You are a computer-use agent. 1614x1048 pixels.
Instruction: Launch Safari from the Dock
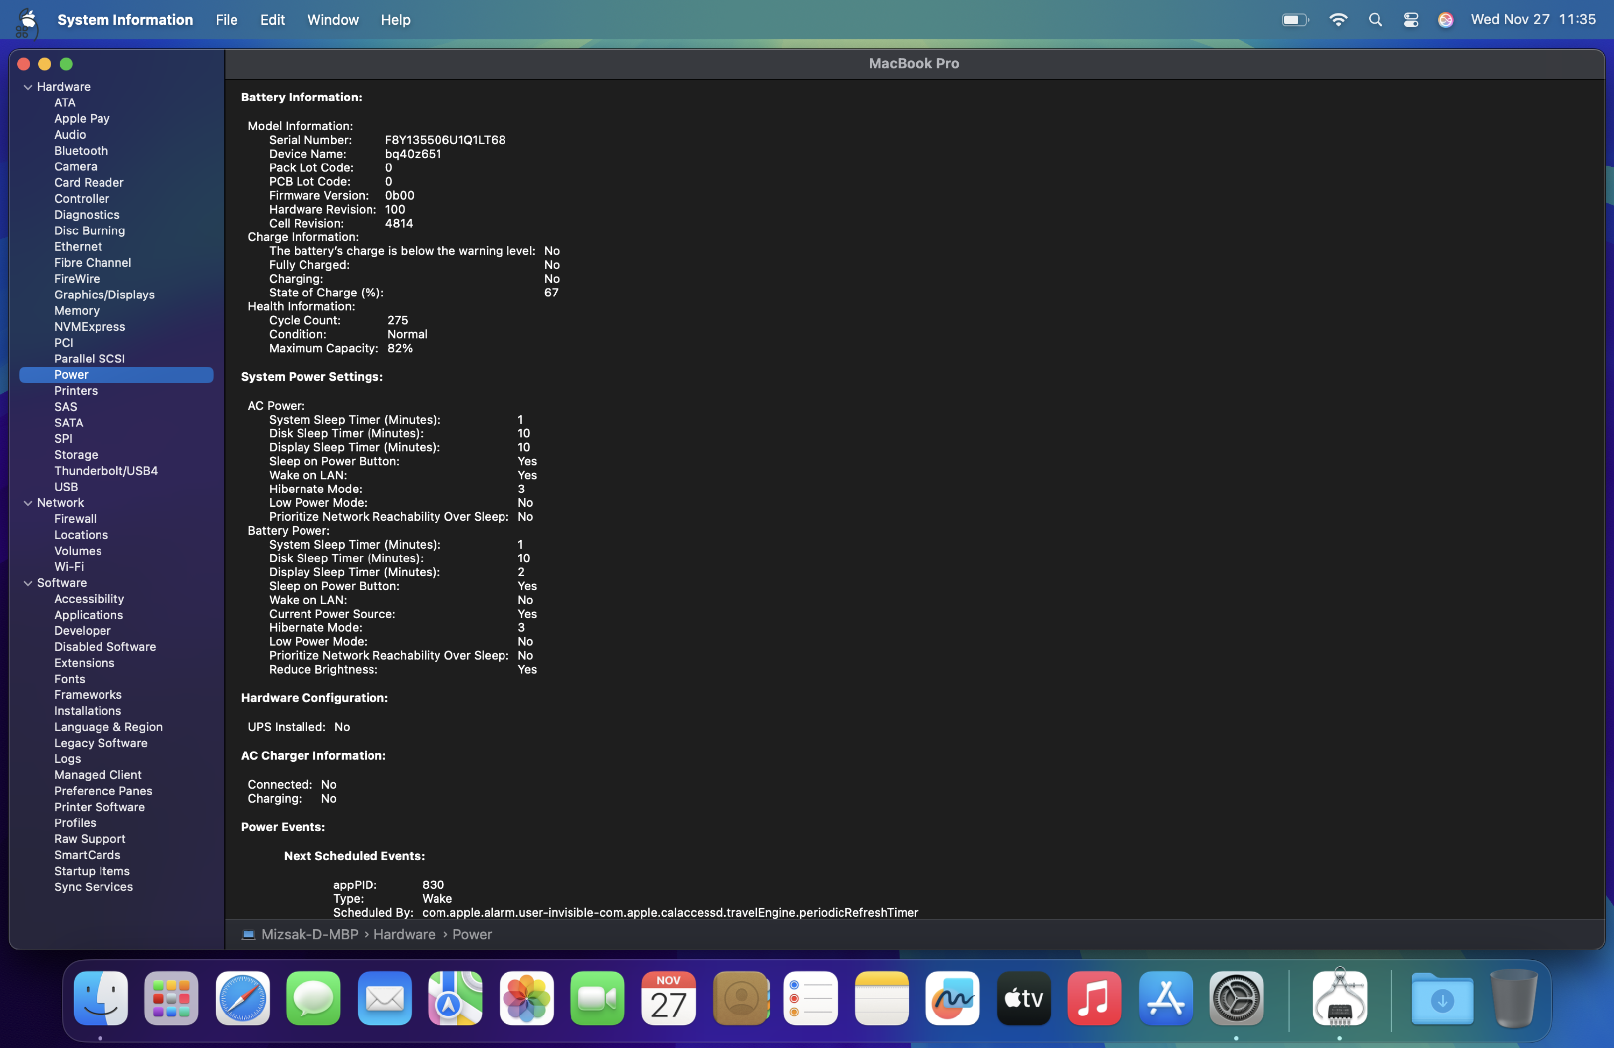[x=243, y=998]
